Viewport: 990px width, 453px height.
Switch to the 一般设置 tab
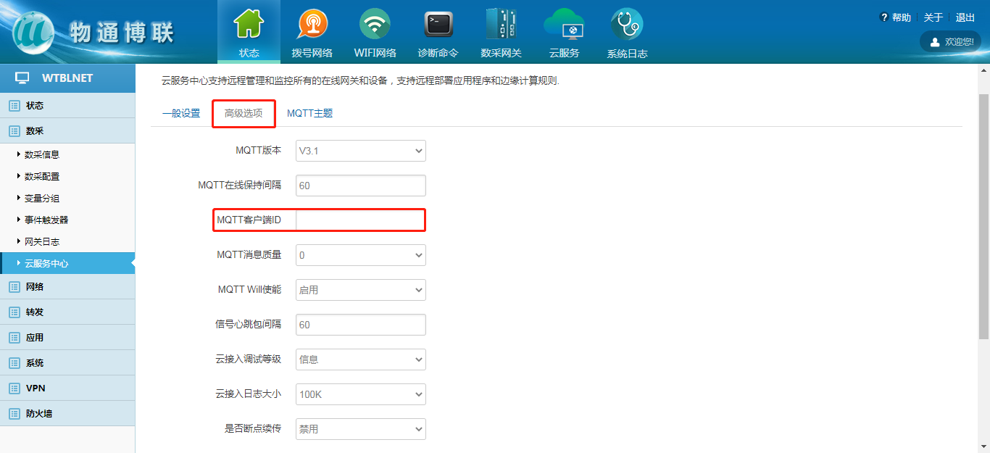(x=181, y=114)
